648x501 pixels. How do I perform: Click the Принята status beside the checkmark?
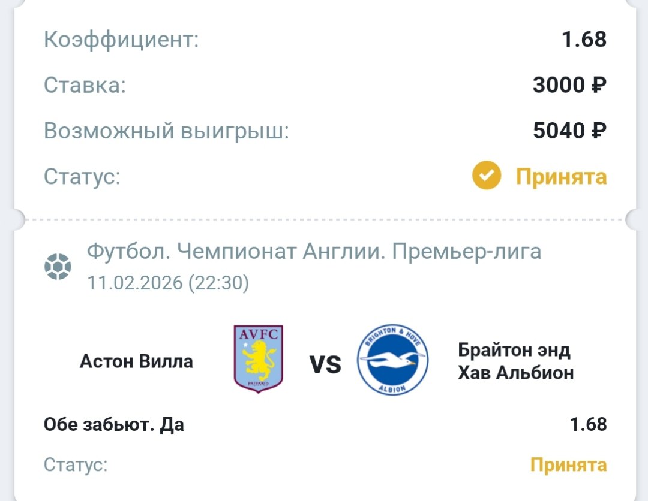(562, 177)
